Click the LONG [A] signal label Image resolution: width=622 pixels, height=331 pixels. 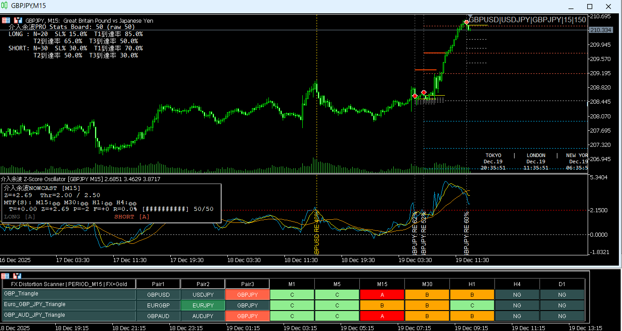pyautogui.click(x=20, y=217)
